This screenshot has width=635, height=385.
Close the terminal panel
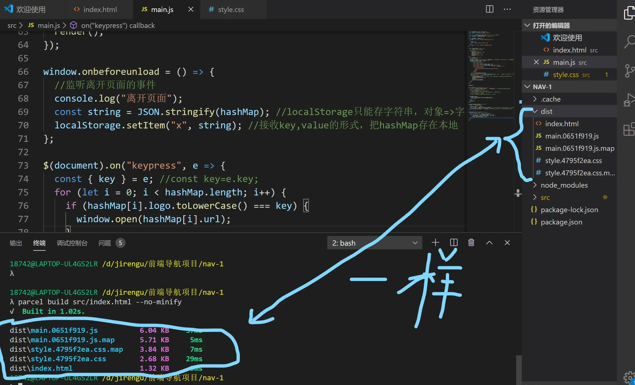click(x=507, y=243)
